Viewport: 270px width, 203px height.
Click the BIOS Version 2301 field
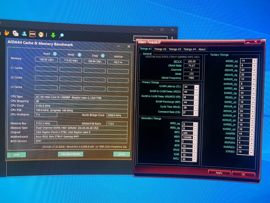[81, 141]
